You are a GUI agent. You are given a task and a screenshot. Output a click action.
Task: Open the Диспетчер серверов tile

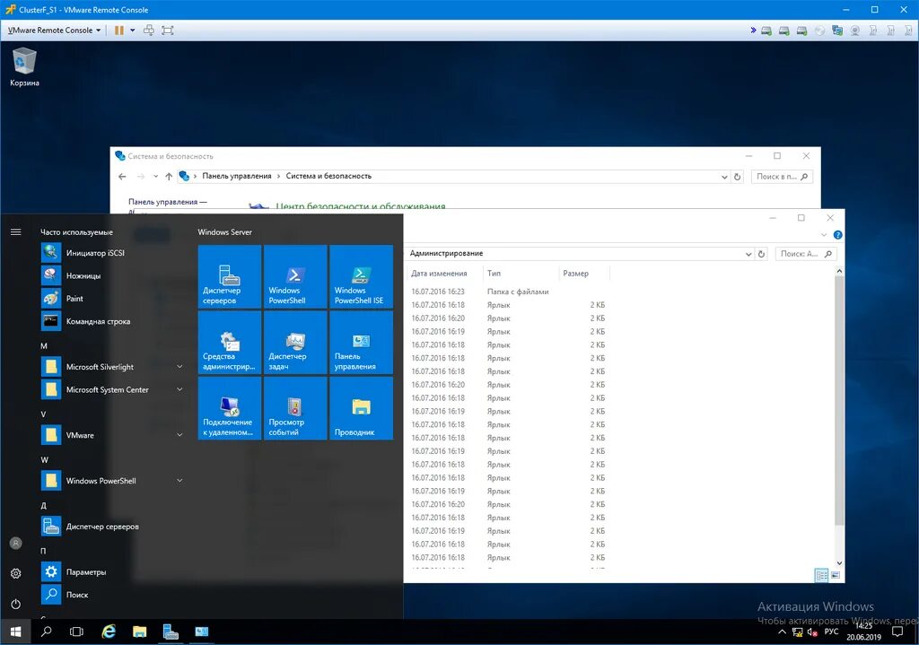click(x=230, y=276)
